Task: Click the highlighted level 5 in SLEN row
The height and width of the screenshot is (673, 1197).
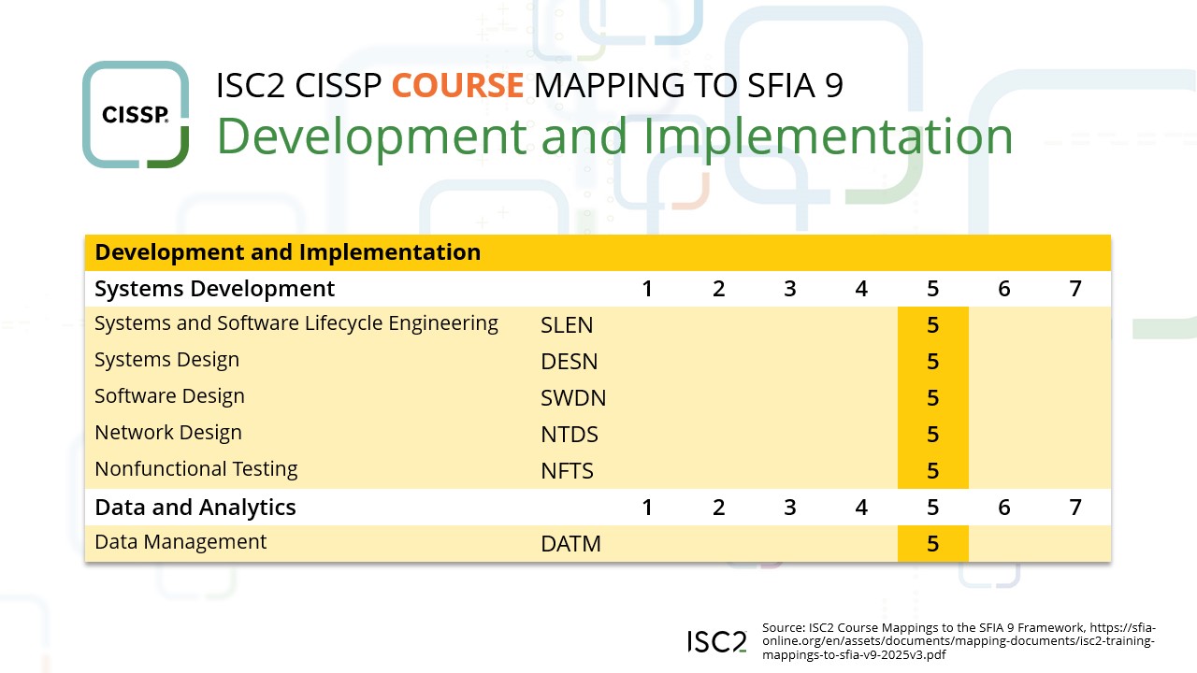Action: [932, 325]
